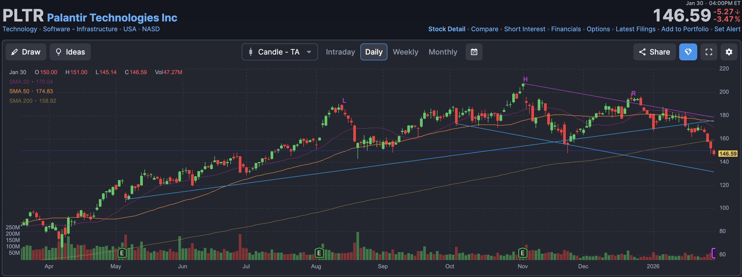Click the November earnings E marker
Image resolution: width=742 pixels, height=277 pixels.
pyautogui.click(x=523, y=253)
